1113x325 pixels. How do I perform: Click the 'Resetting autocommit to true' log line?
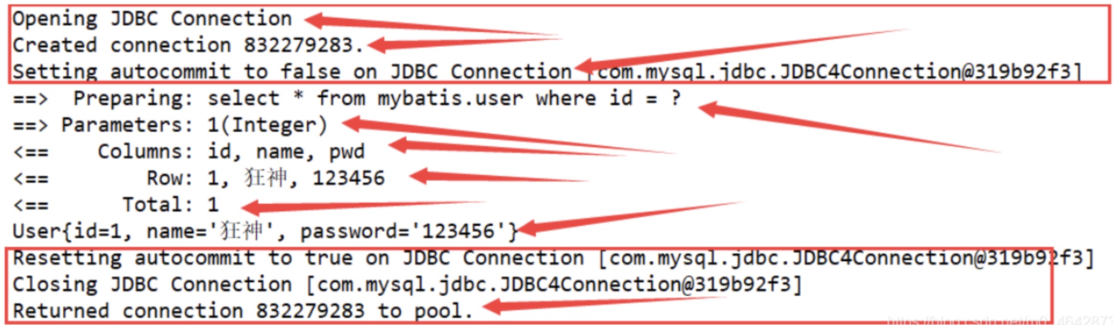(x=553, y=258)
